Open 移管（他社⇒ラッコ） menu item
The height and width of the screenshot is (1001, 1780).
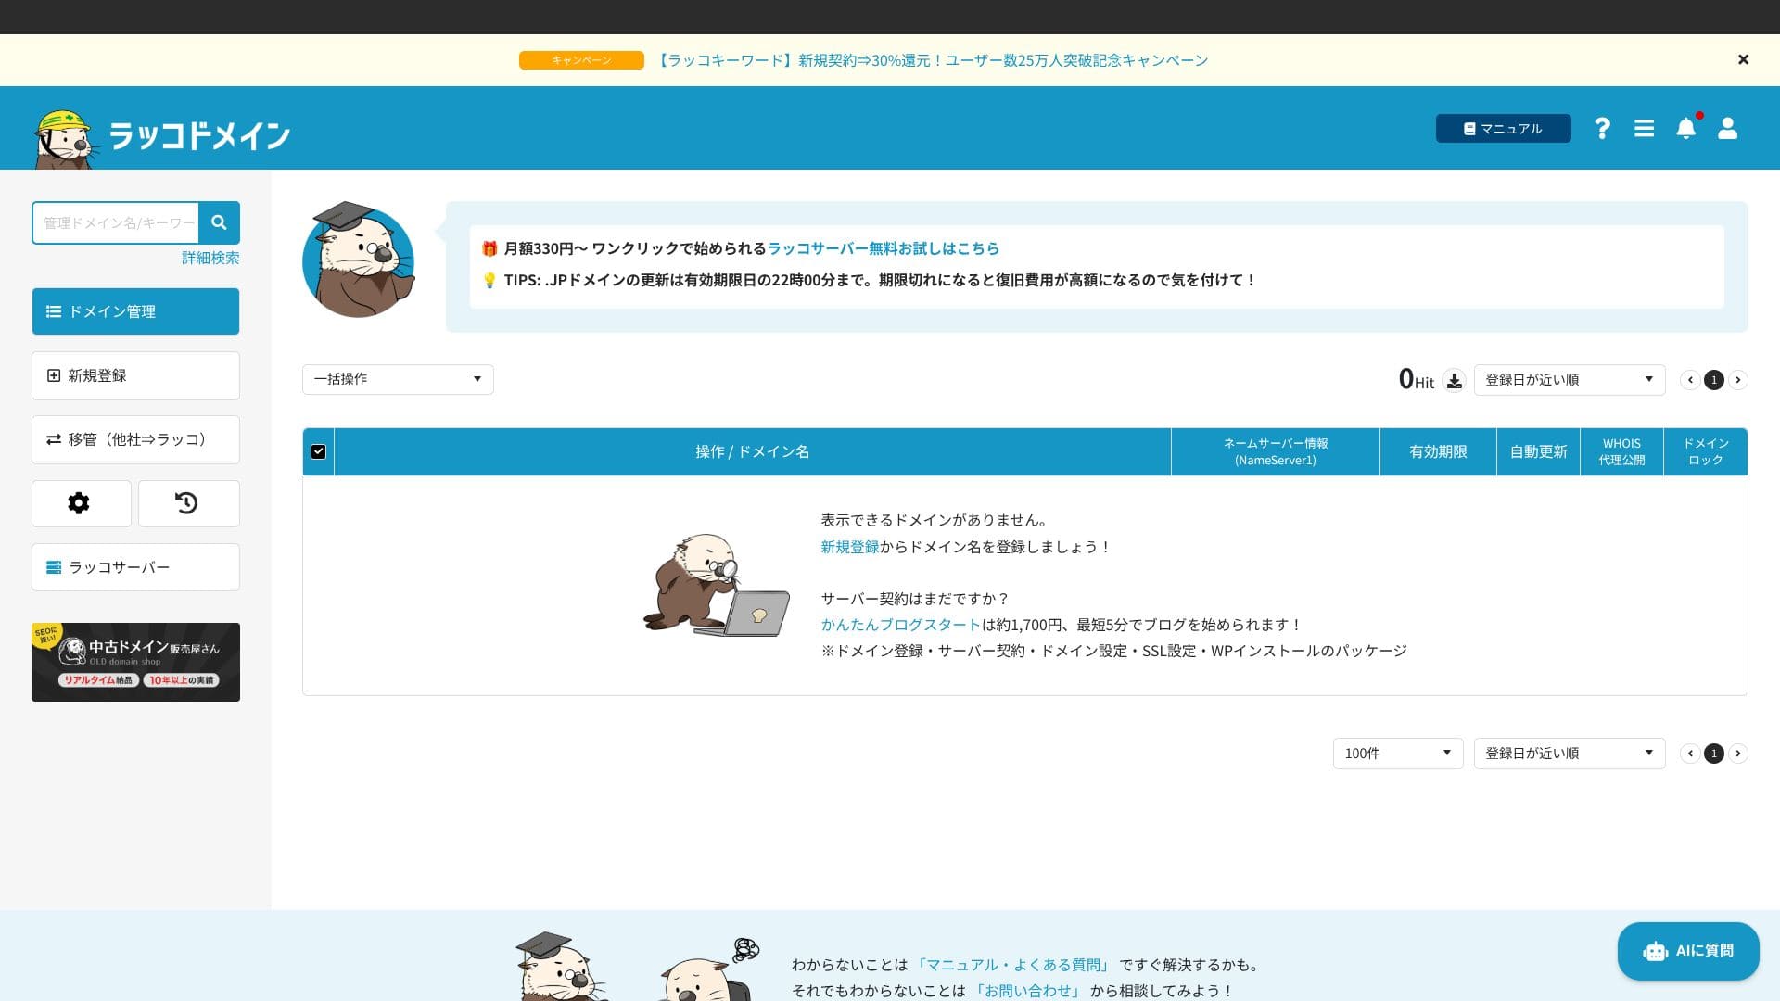[x=135, y=439]
